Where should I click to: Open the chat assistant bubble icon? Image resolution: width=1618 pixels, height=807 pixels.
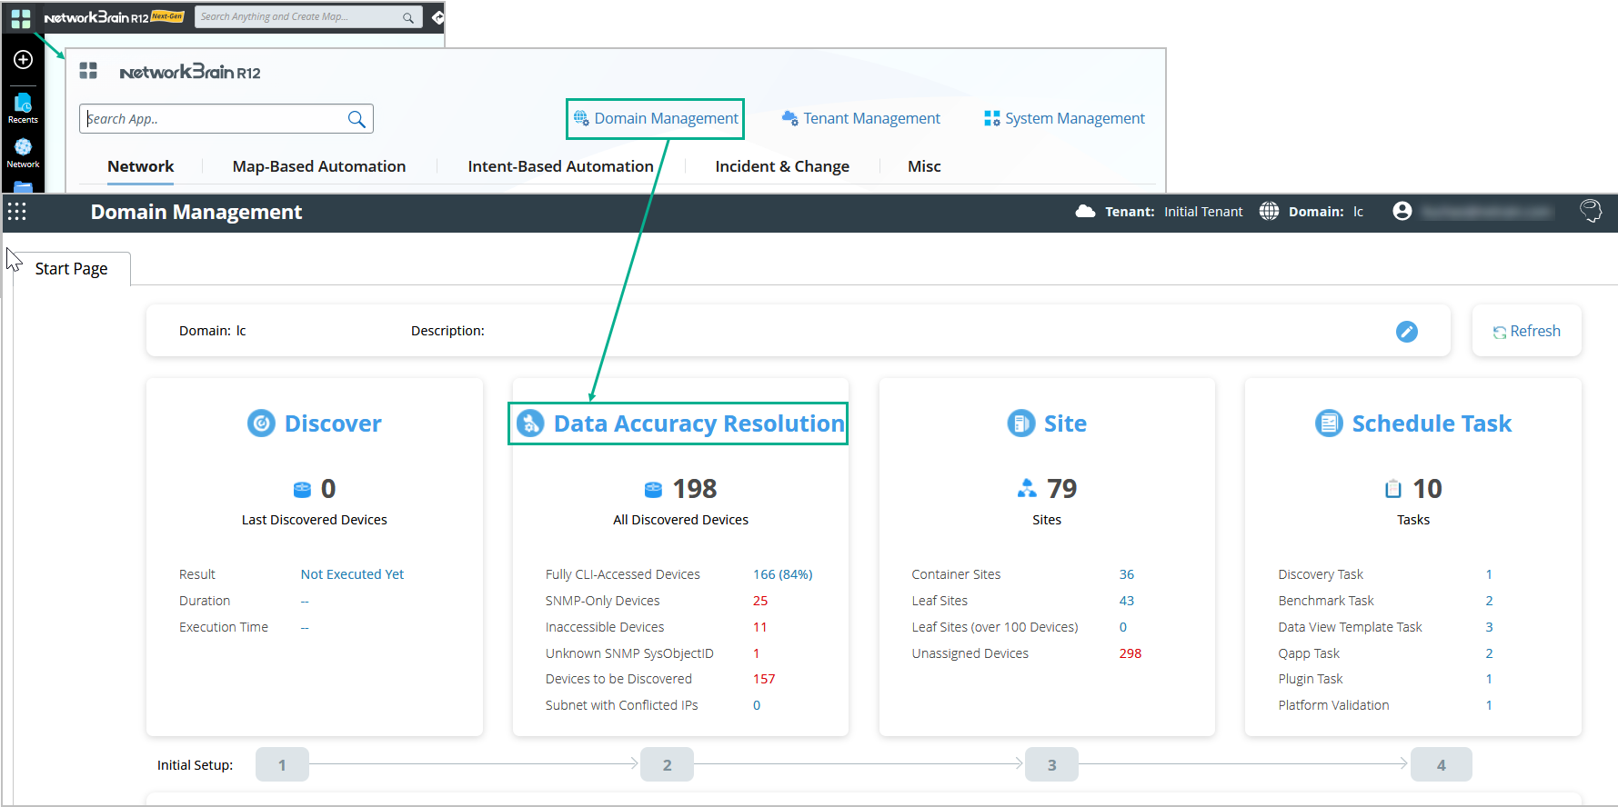(x=1591, y=211)
